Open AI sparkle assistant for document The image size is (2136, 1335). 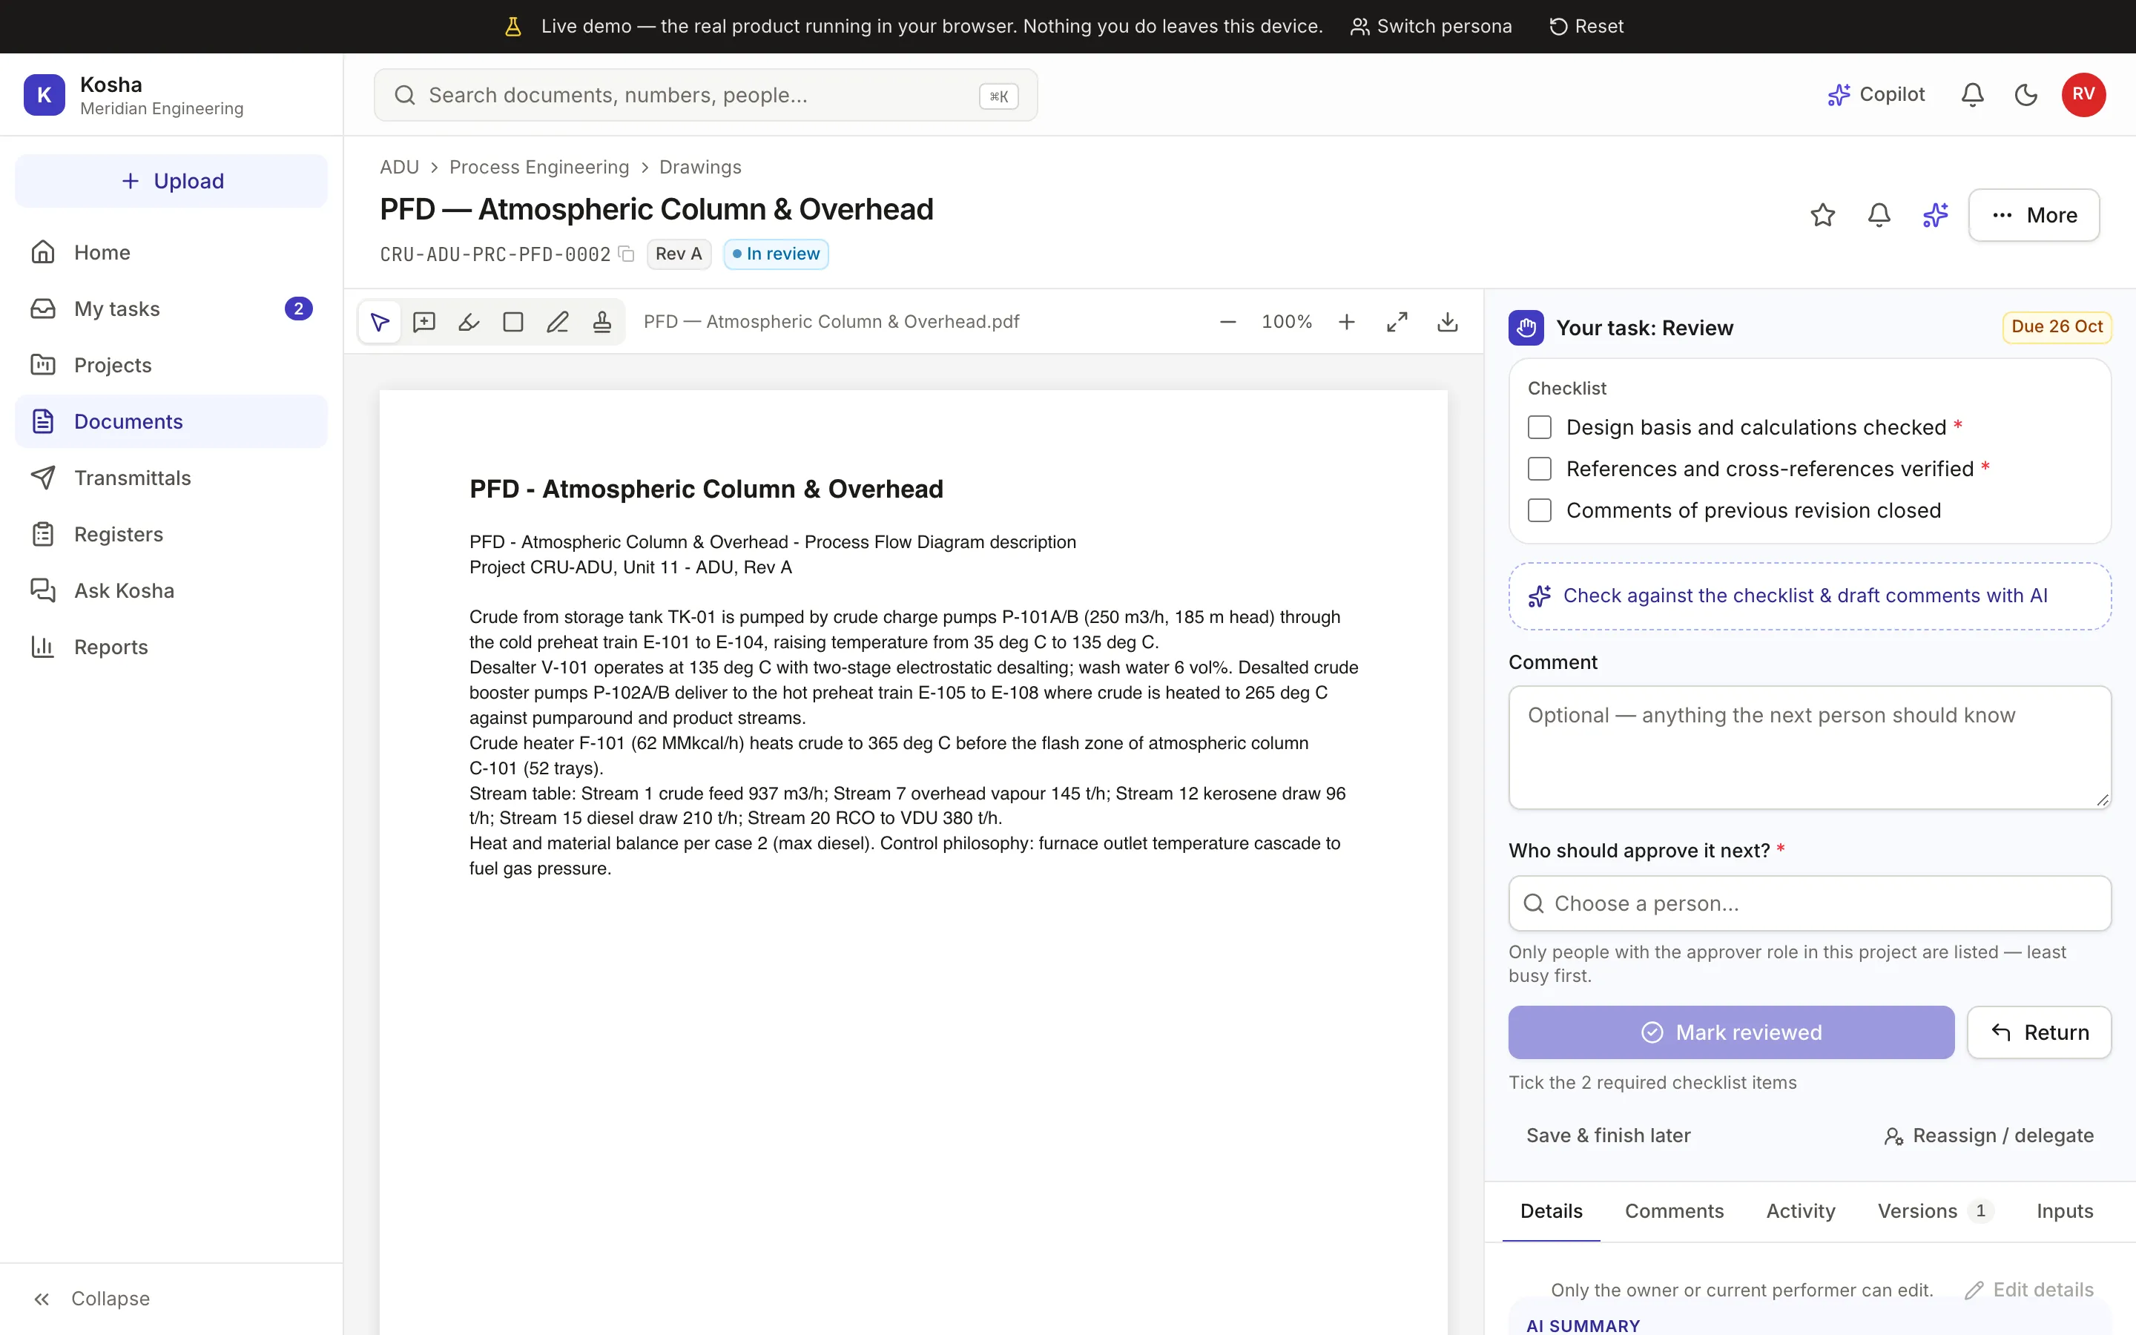click(x=1936, y=215)
